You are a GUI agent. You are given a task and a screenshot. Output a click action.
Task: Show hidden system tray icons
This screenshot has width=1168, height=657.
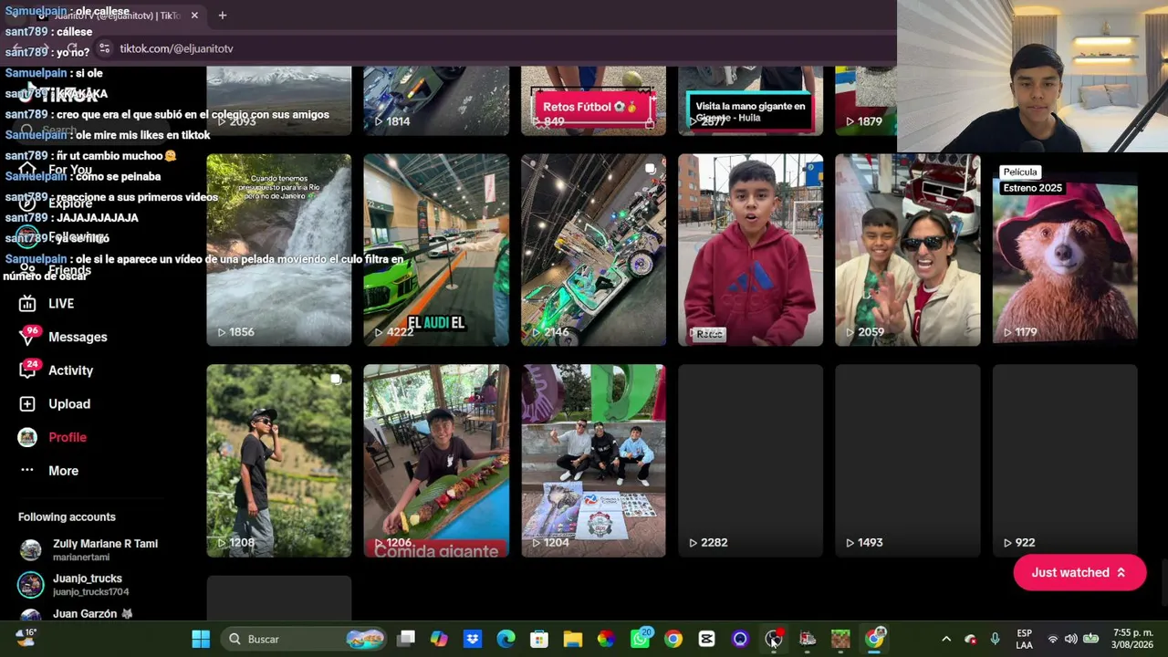click(946, 639)
